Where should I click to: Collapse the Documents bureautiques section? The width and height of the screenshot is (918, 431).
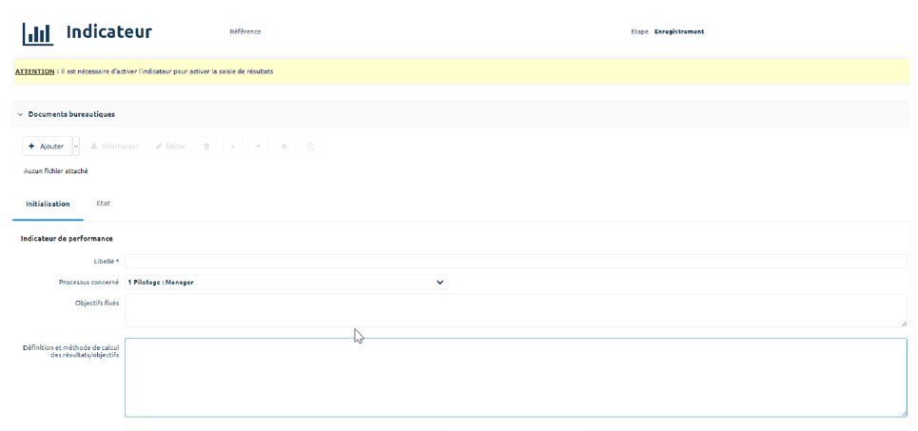21,114
